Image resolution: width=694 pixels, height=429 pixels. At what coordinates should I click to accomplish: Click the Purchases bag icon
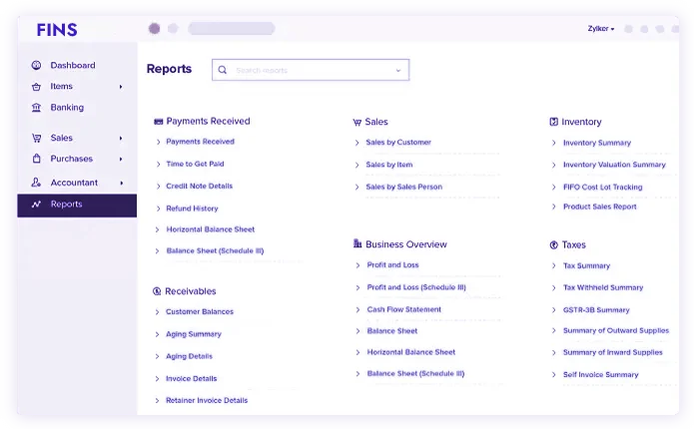36,160
